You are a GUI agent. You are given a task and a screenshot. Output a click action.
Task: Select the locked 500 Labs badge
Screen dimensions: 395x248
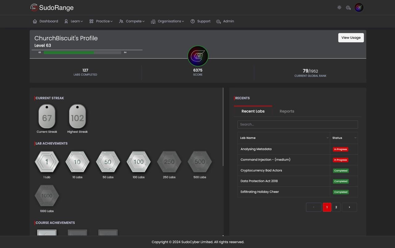[200, 162]
